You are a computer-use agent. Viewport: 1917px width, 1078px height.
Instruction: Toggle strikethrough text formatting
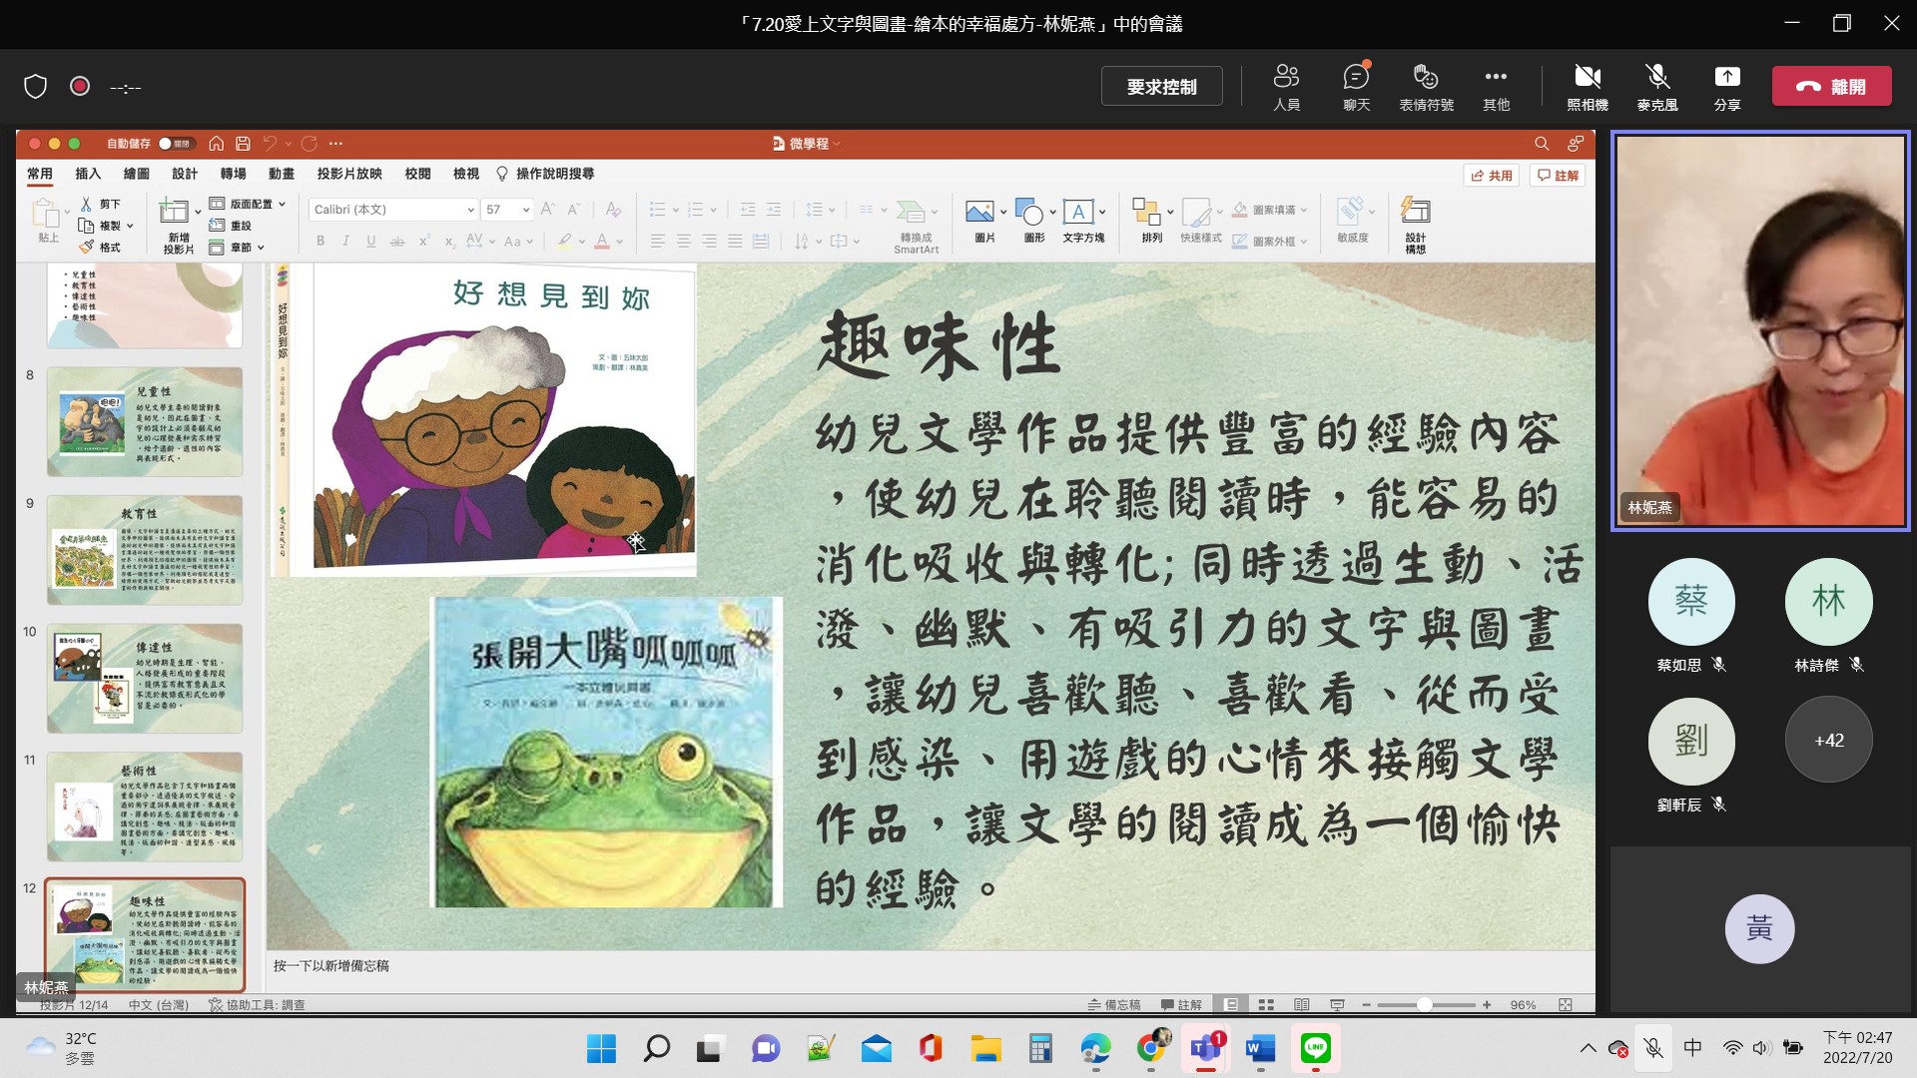point(397,241)
